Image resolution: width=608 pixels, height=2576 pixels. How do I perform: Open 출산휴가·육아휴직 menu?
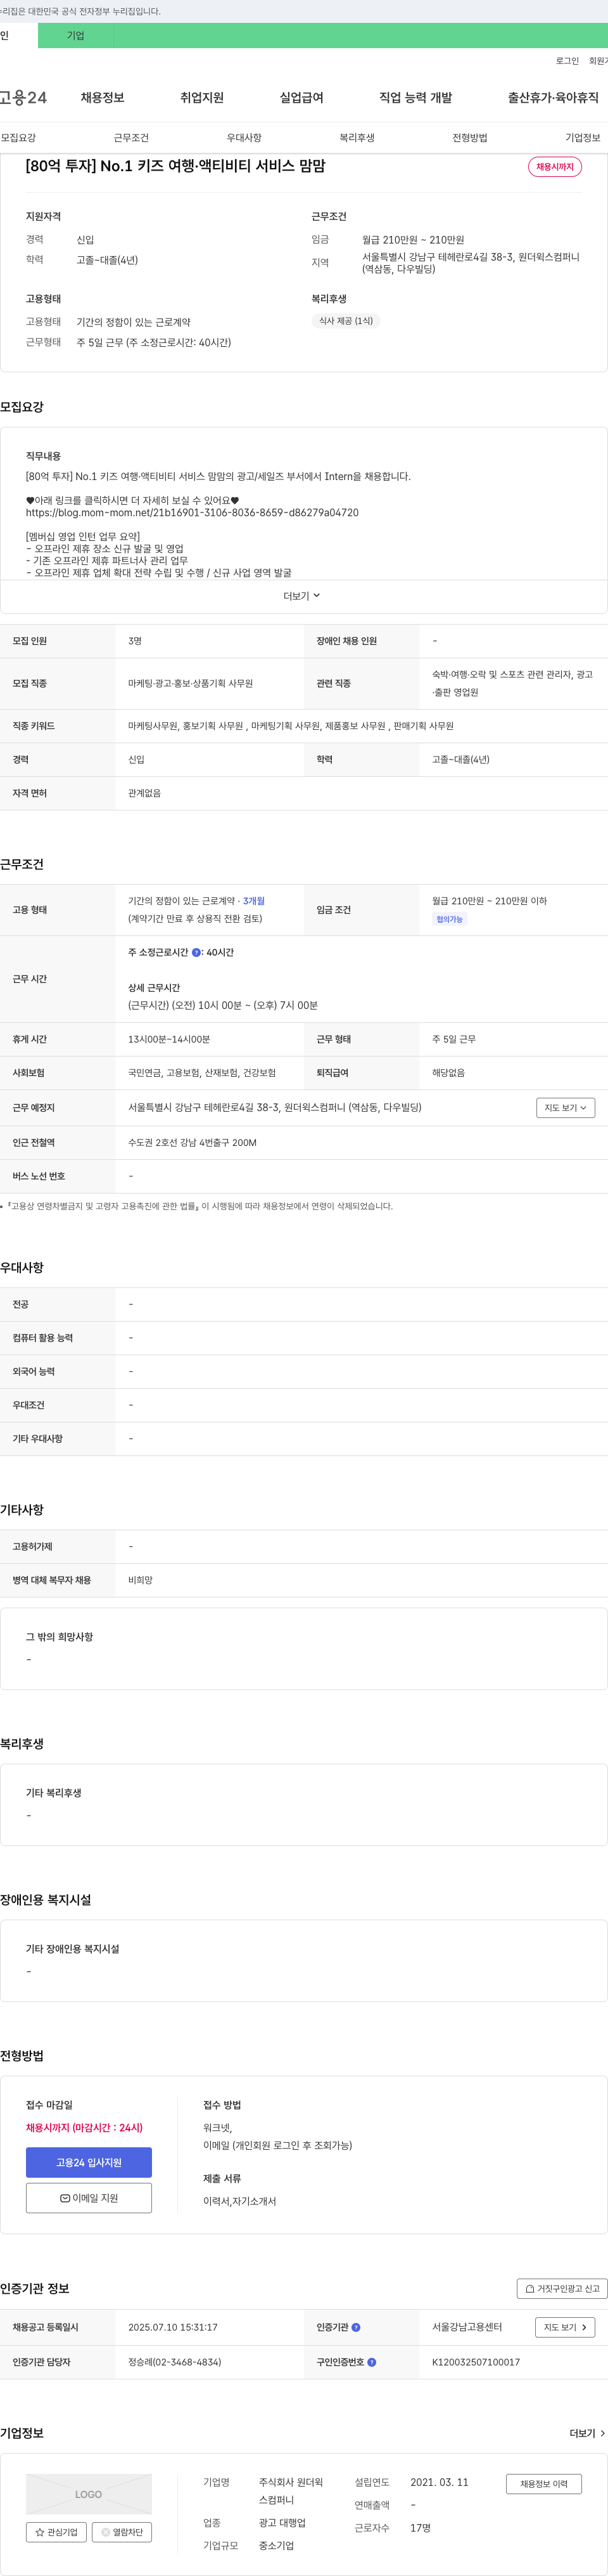click(x=553, y=98)
